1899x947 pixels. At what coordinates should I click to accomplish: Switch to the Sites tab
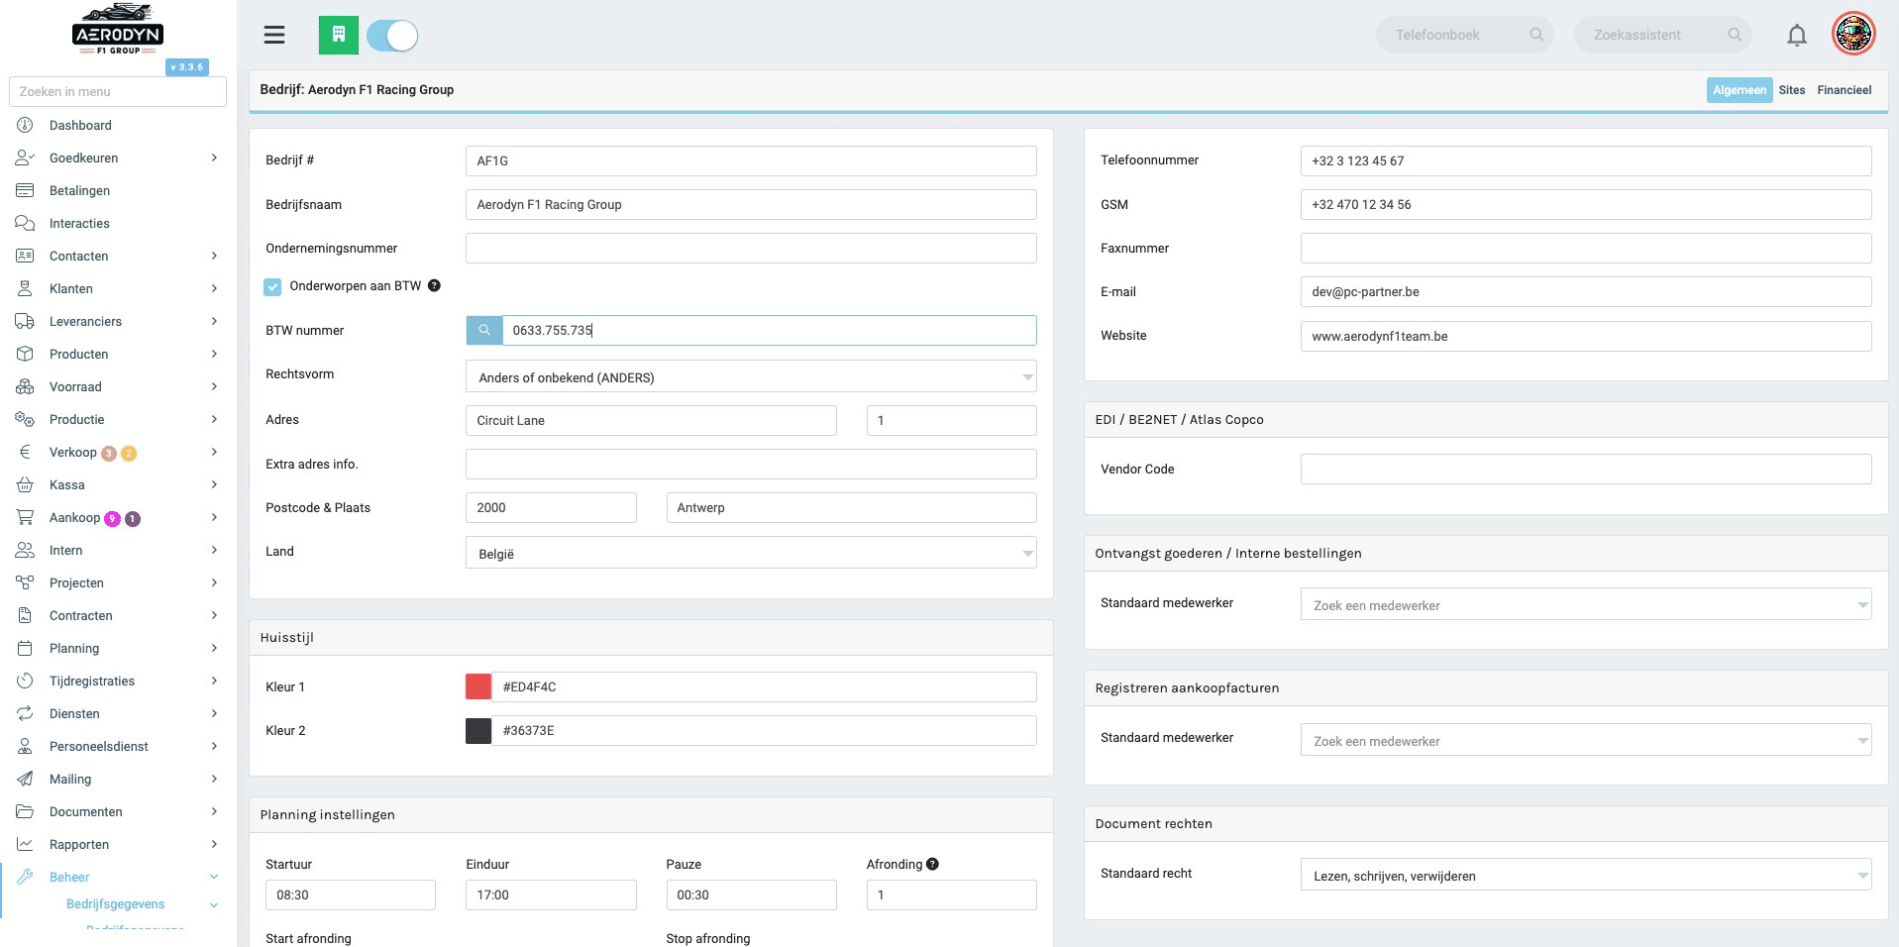point(1792,90)
